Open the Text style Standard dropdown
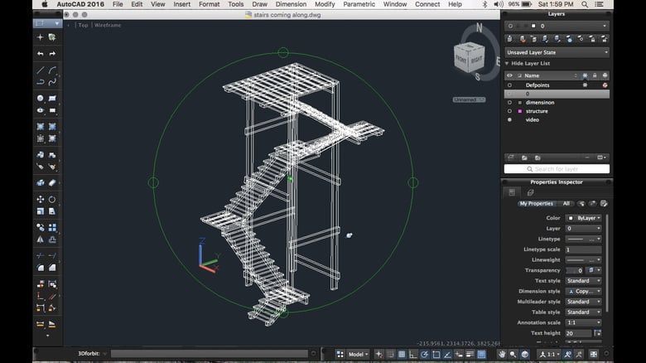Viewport: 646px width, 363px height. pos(584,280)
